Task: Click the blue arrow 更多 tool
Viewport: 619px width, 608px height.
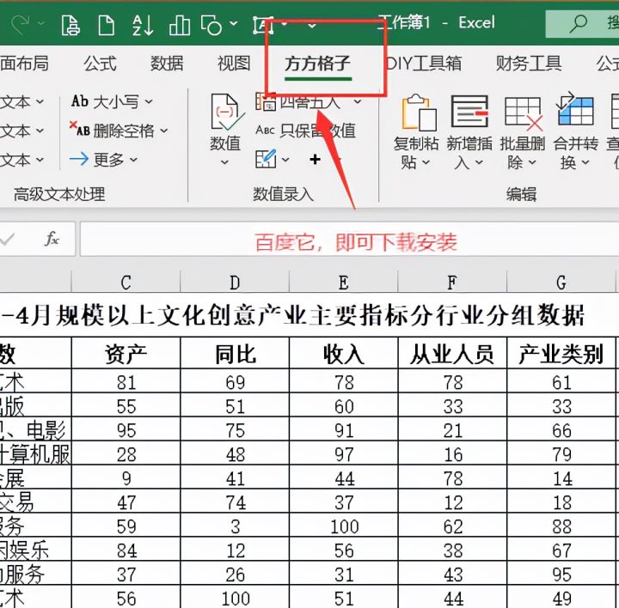Action: tap(96, 159)
